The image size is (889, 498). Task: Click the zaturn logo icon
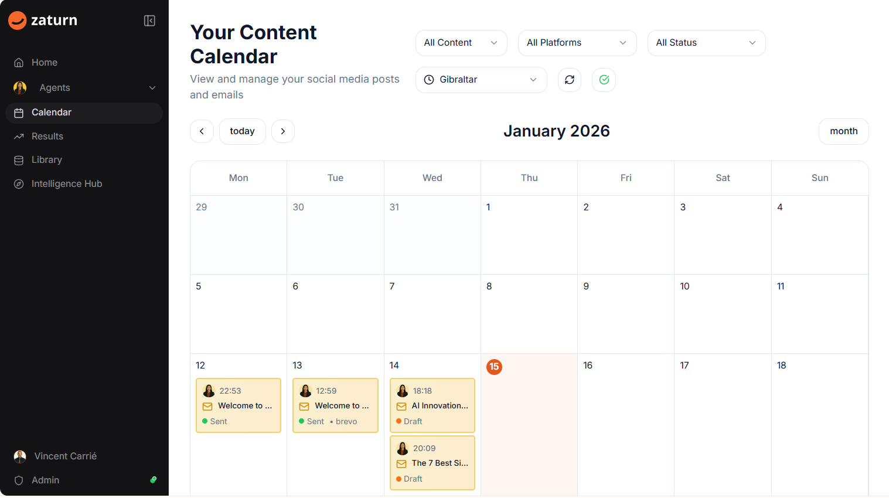click(18, 21)
